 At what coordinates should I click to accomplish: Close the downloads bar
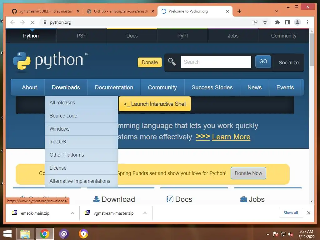pyautogui.click(x=308, y=213)
